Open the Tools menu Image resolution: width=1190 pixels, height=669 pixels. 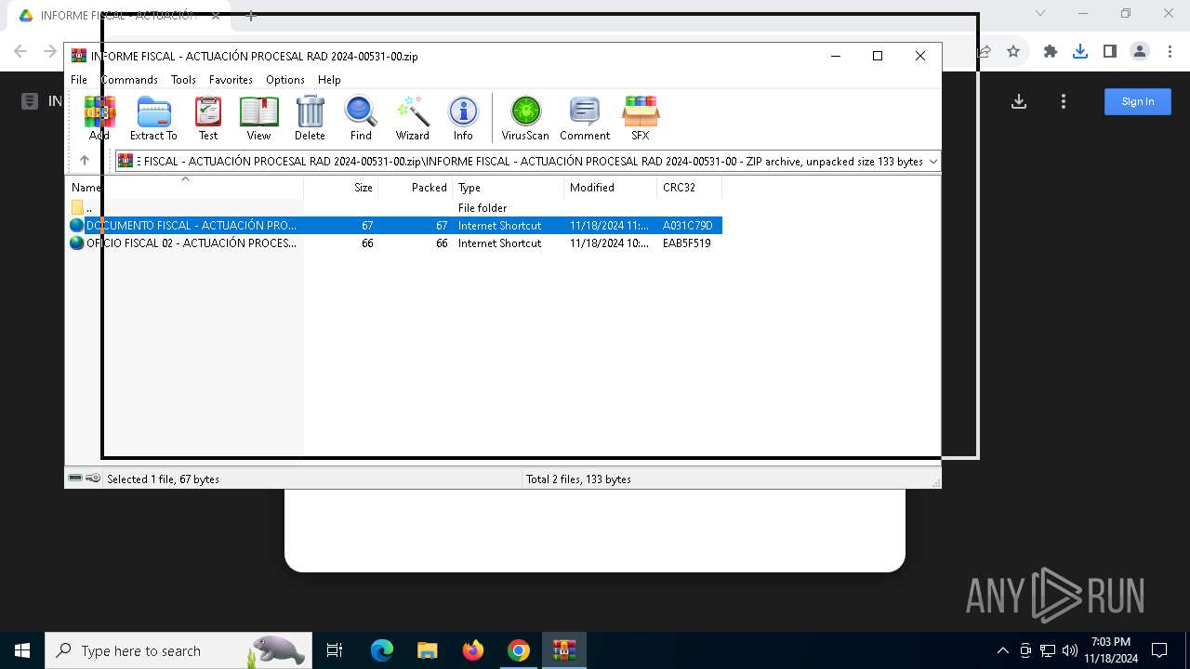183,80
